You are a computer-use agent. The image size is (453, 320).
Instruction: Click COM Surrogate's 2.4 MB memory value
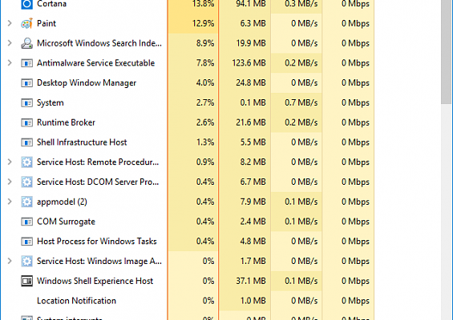point(253,222)
